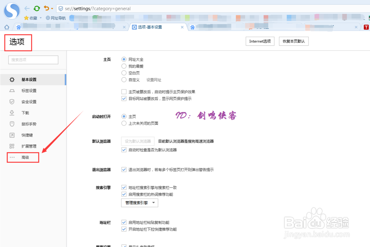The width and height of the screenshot is (370, 247).
Task: Uncheck the 退出浏览器时弹出警告提示 option
Action: pyautogui.click(x=124, y=170)
